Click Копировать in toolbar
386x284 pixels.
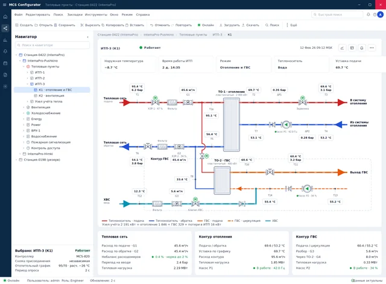(113, 25)
